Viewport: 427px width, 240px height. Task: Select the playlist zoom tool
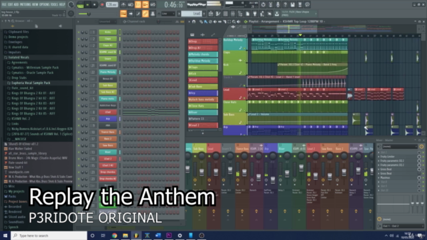pyautogui.click(x=234, y=22)
